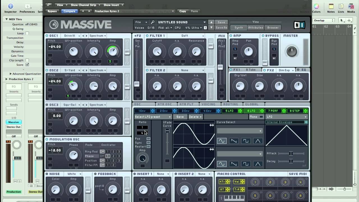Click the OSC1 Pitch value field
This screenshot has width=359, height=202.
[x=55, y=47]
